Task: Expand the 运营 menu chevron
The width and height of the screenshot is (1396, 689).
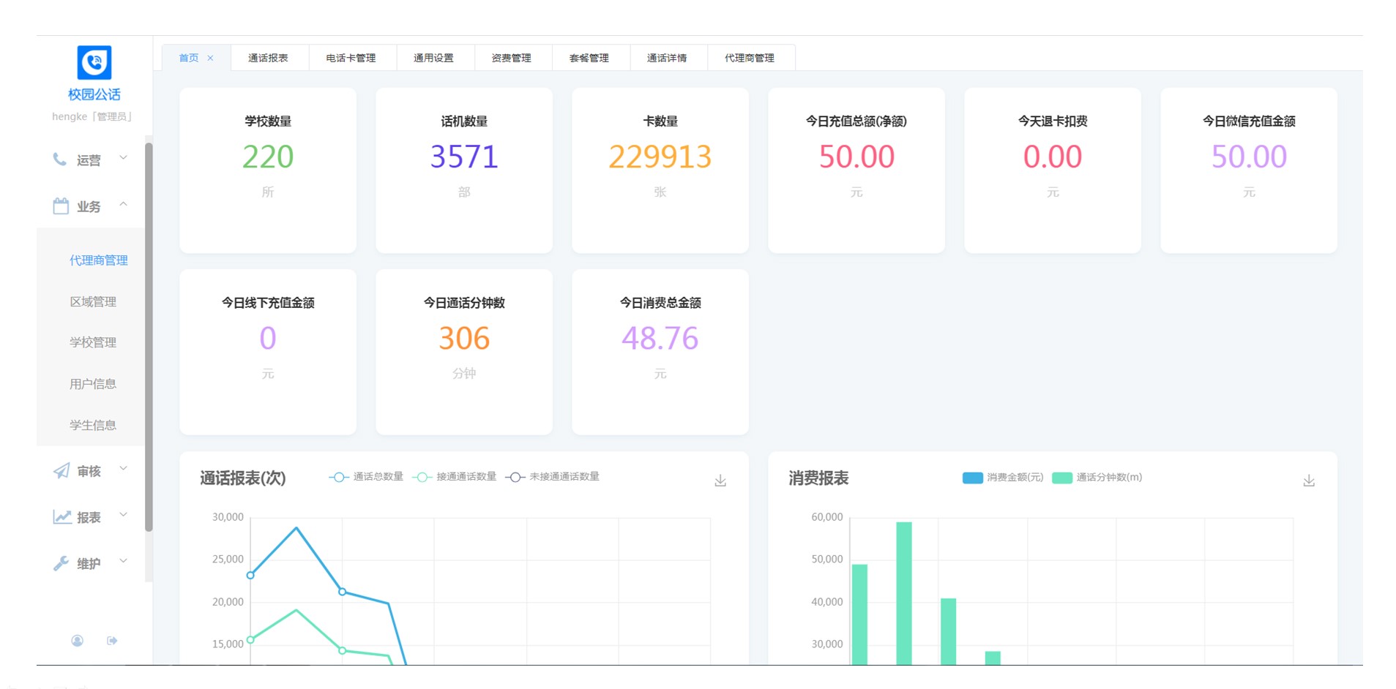Action: pyautogui.click(x=123, y=157)
